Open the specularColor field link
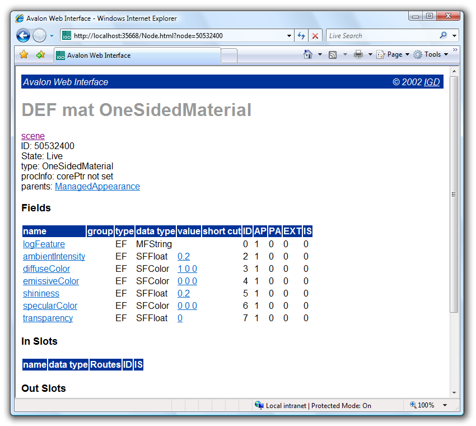Screen dimensions: 476x426 pos(50,305)
